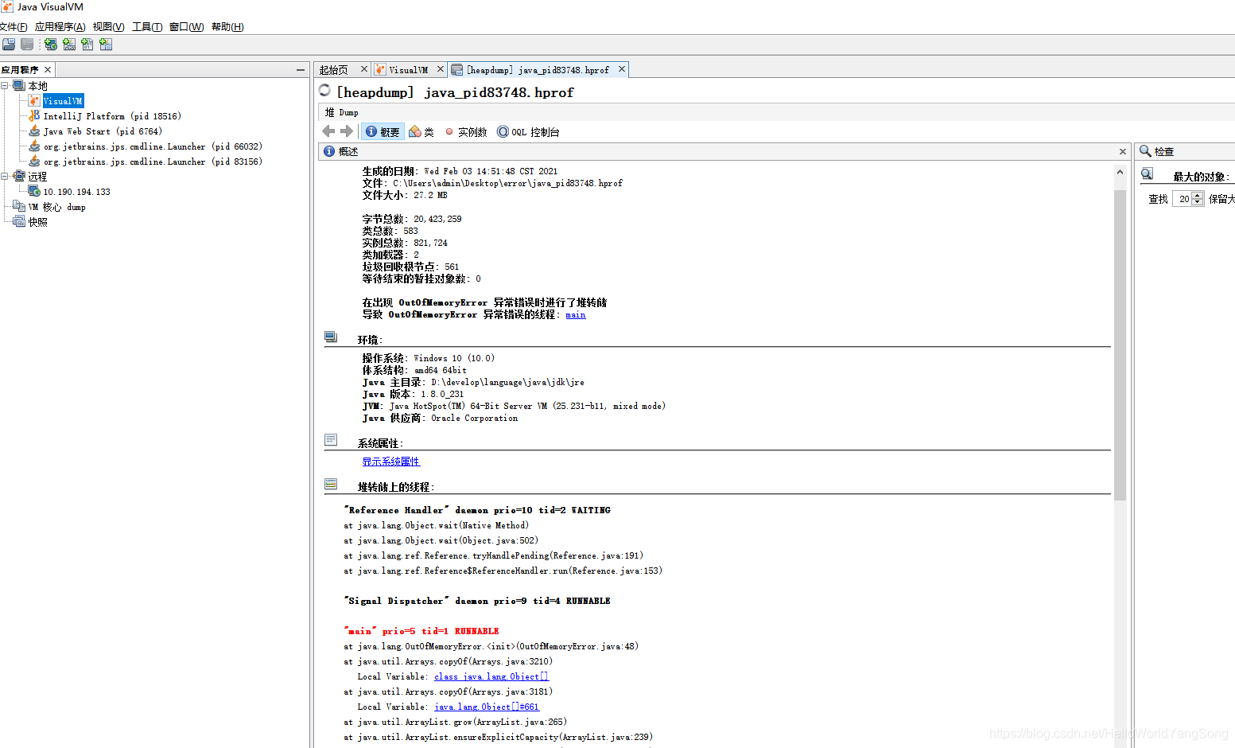Go back with the left arrow
Screen dimensions: 1235x748
[328, 131]
